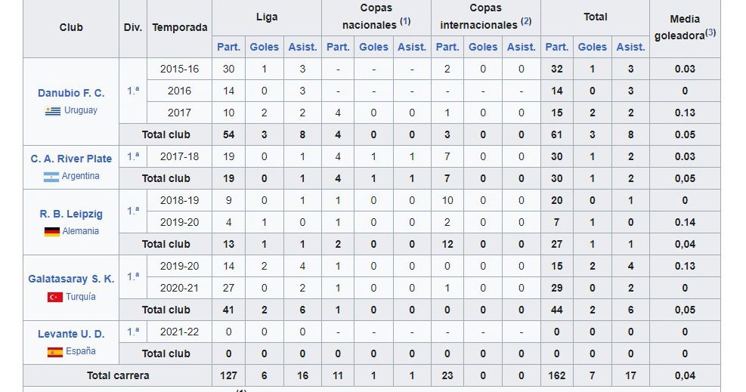Viewport: 746px width, 392px height.
Task: Click Danubio's 1.ª division link
Action: click(x=133, y=90)
